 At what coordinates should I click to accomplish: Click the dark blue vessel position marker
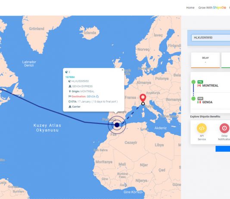coord(117,125)
